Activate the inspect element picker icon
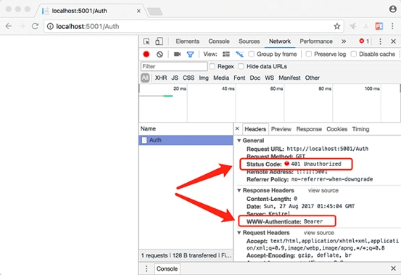This screenshot has width=401, height=275. point(146,41)
